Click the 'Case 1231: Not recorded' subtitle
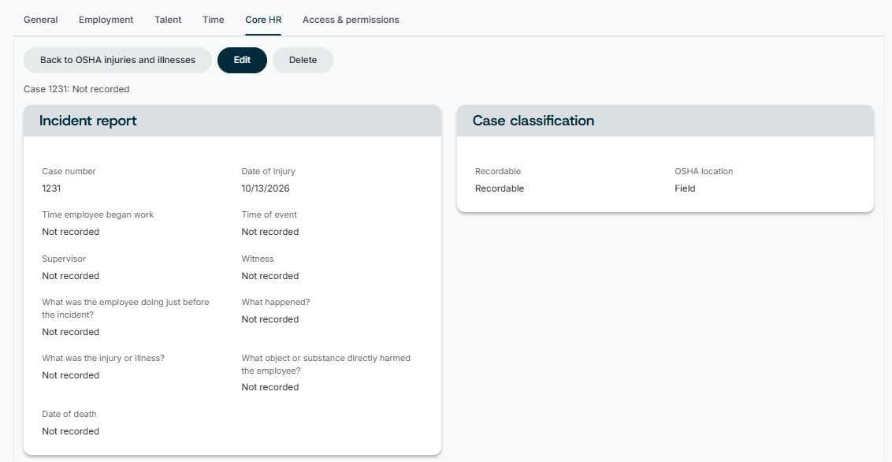Image resolution: width=892 pixels, height=462 pixels. [x=76, y=89]
